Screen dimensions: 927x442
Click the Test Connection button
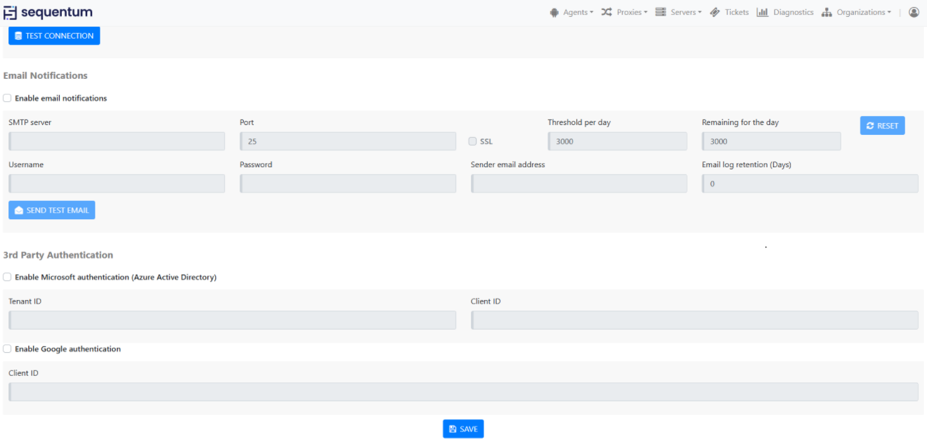pyautogui.click(x=54, y=36)
